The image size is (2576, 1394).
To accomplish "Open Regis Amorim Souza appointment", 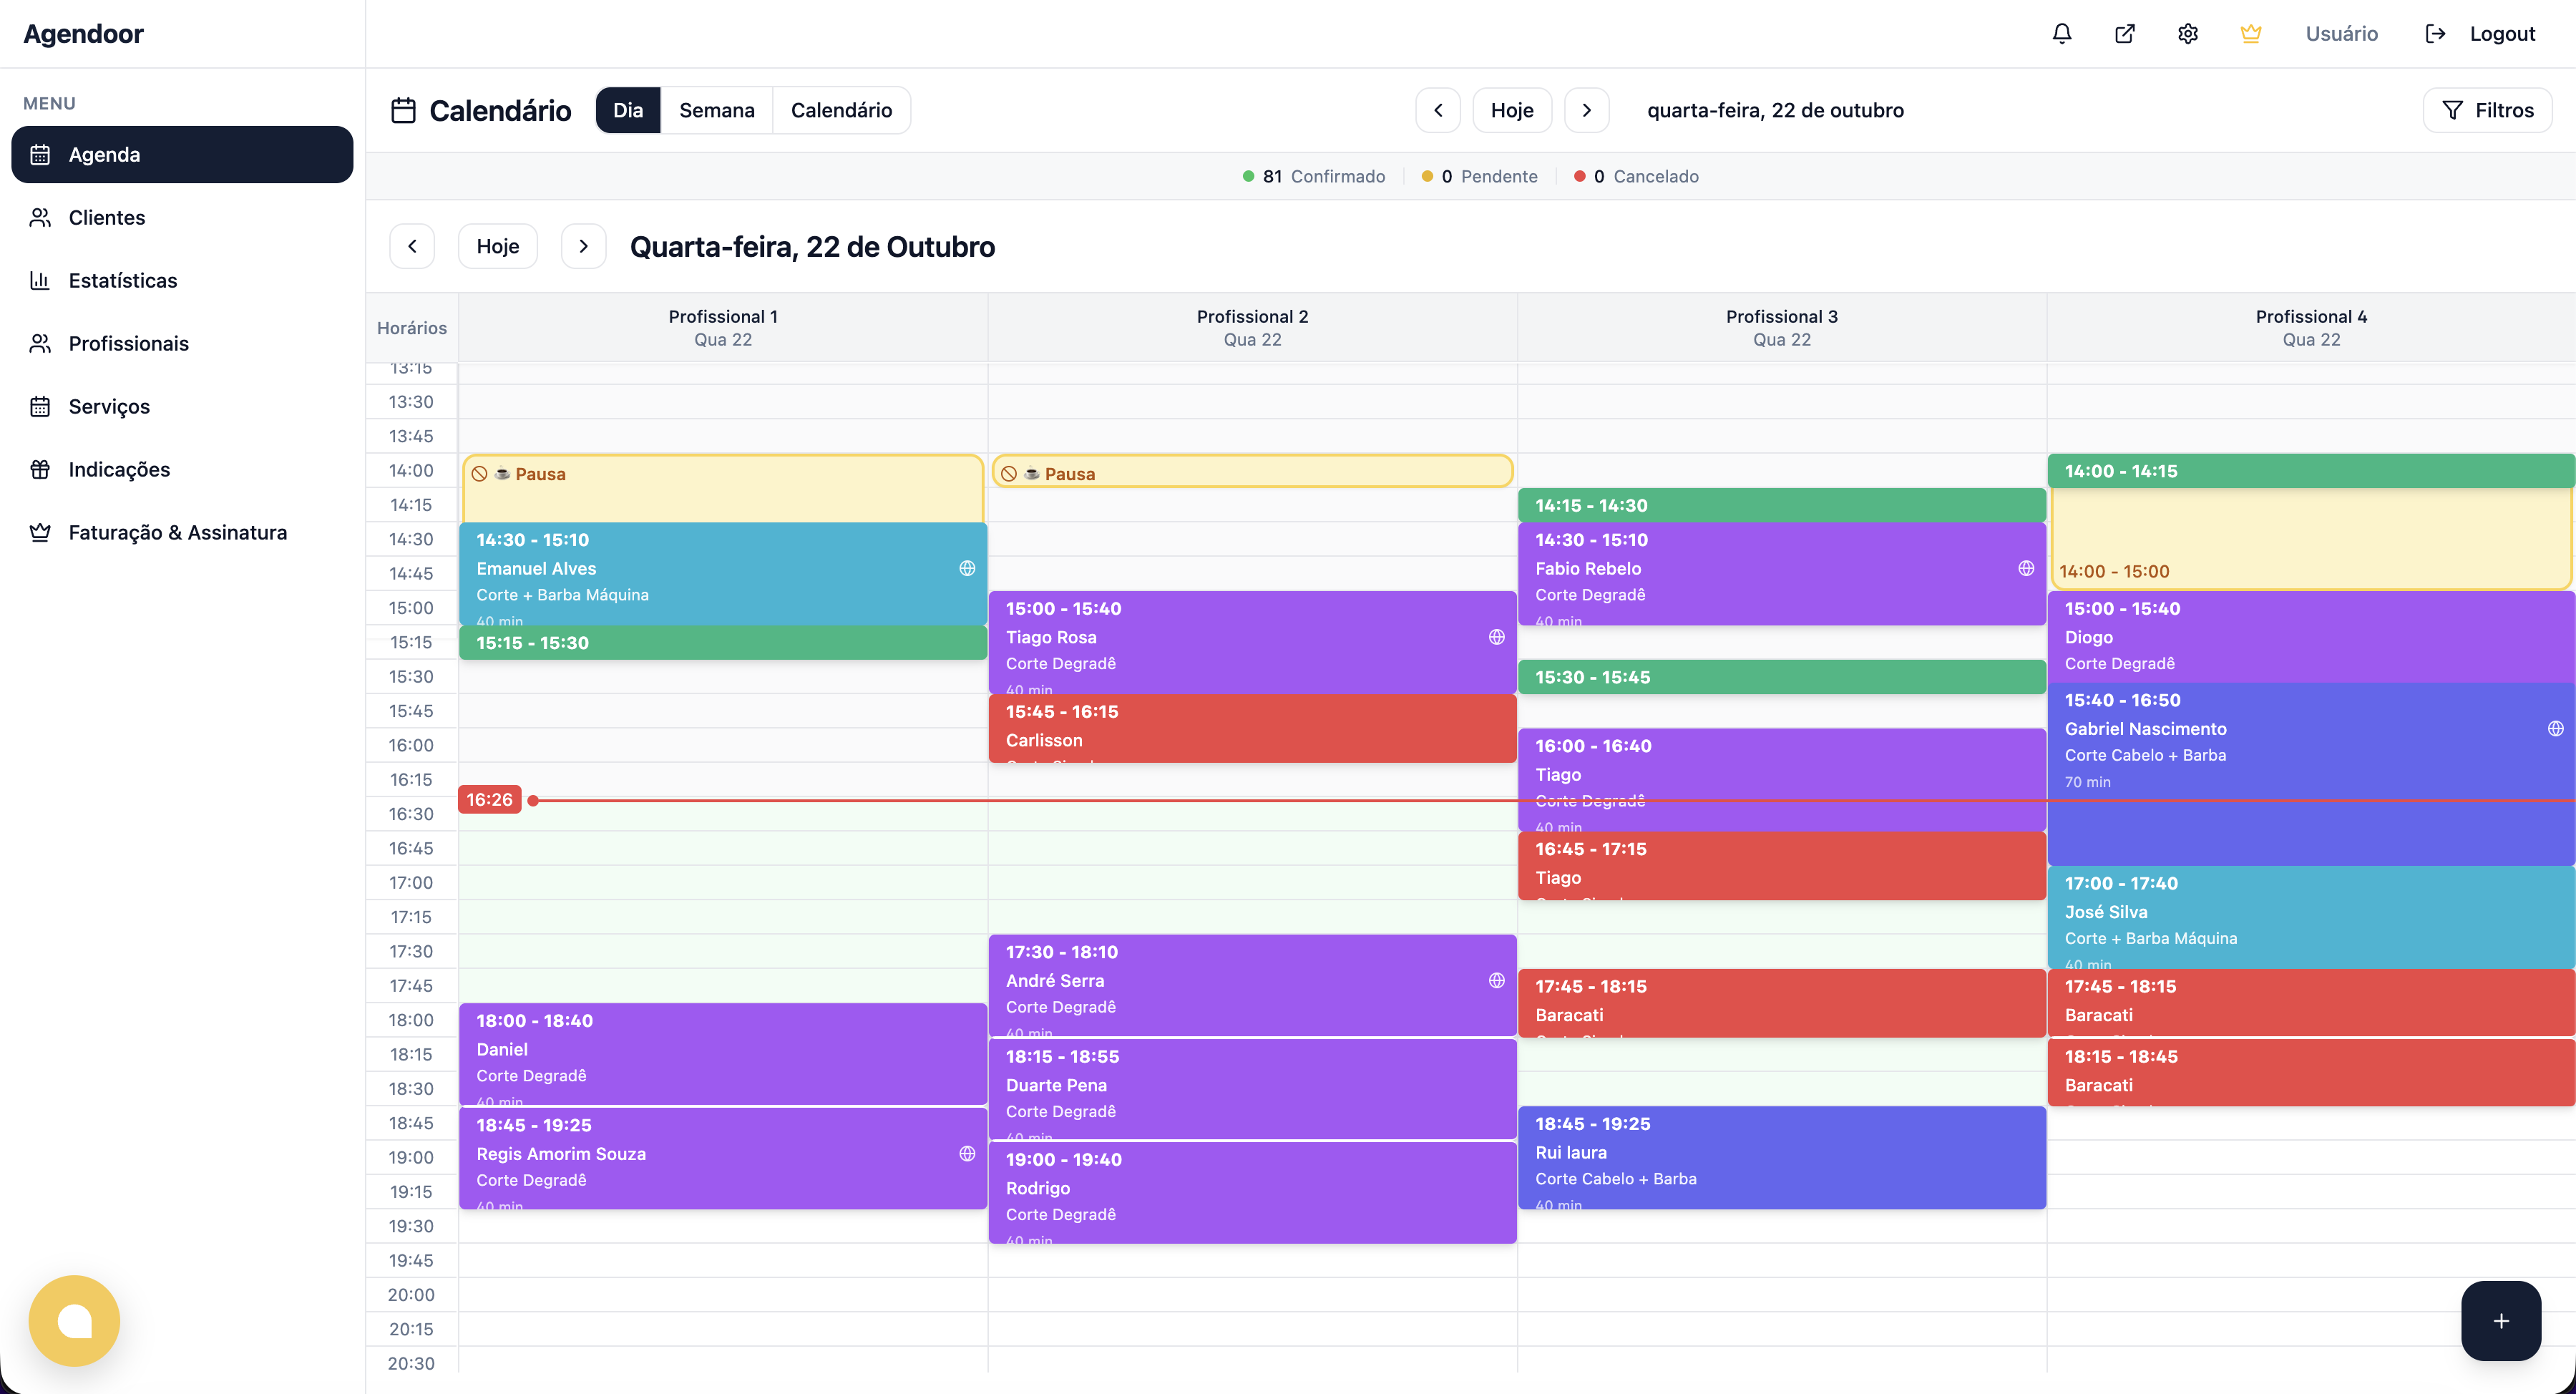I will [x=723, y=1159].
